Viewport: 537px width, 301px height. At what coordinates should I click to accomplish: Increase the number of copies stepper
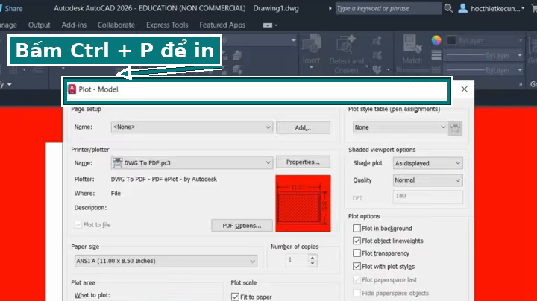pos(313,258)
